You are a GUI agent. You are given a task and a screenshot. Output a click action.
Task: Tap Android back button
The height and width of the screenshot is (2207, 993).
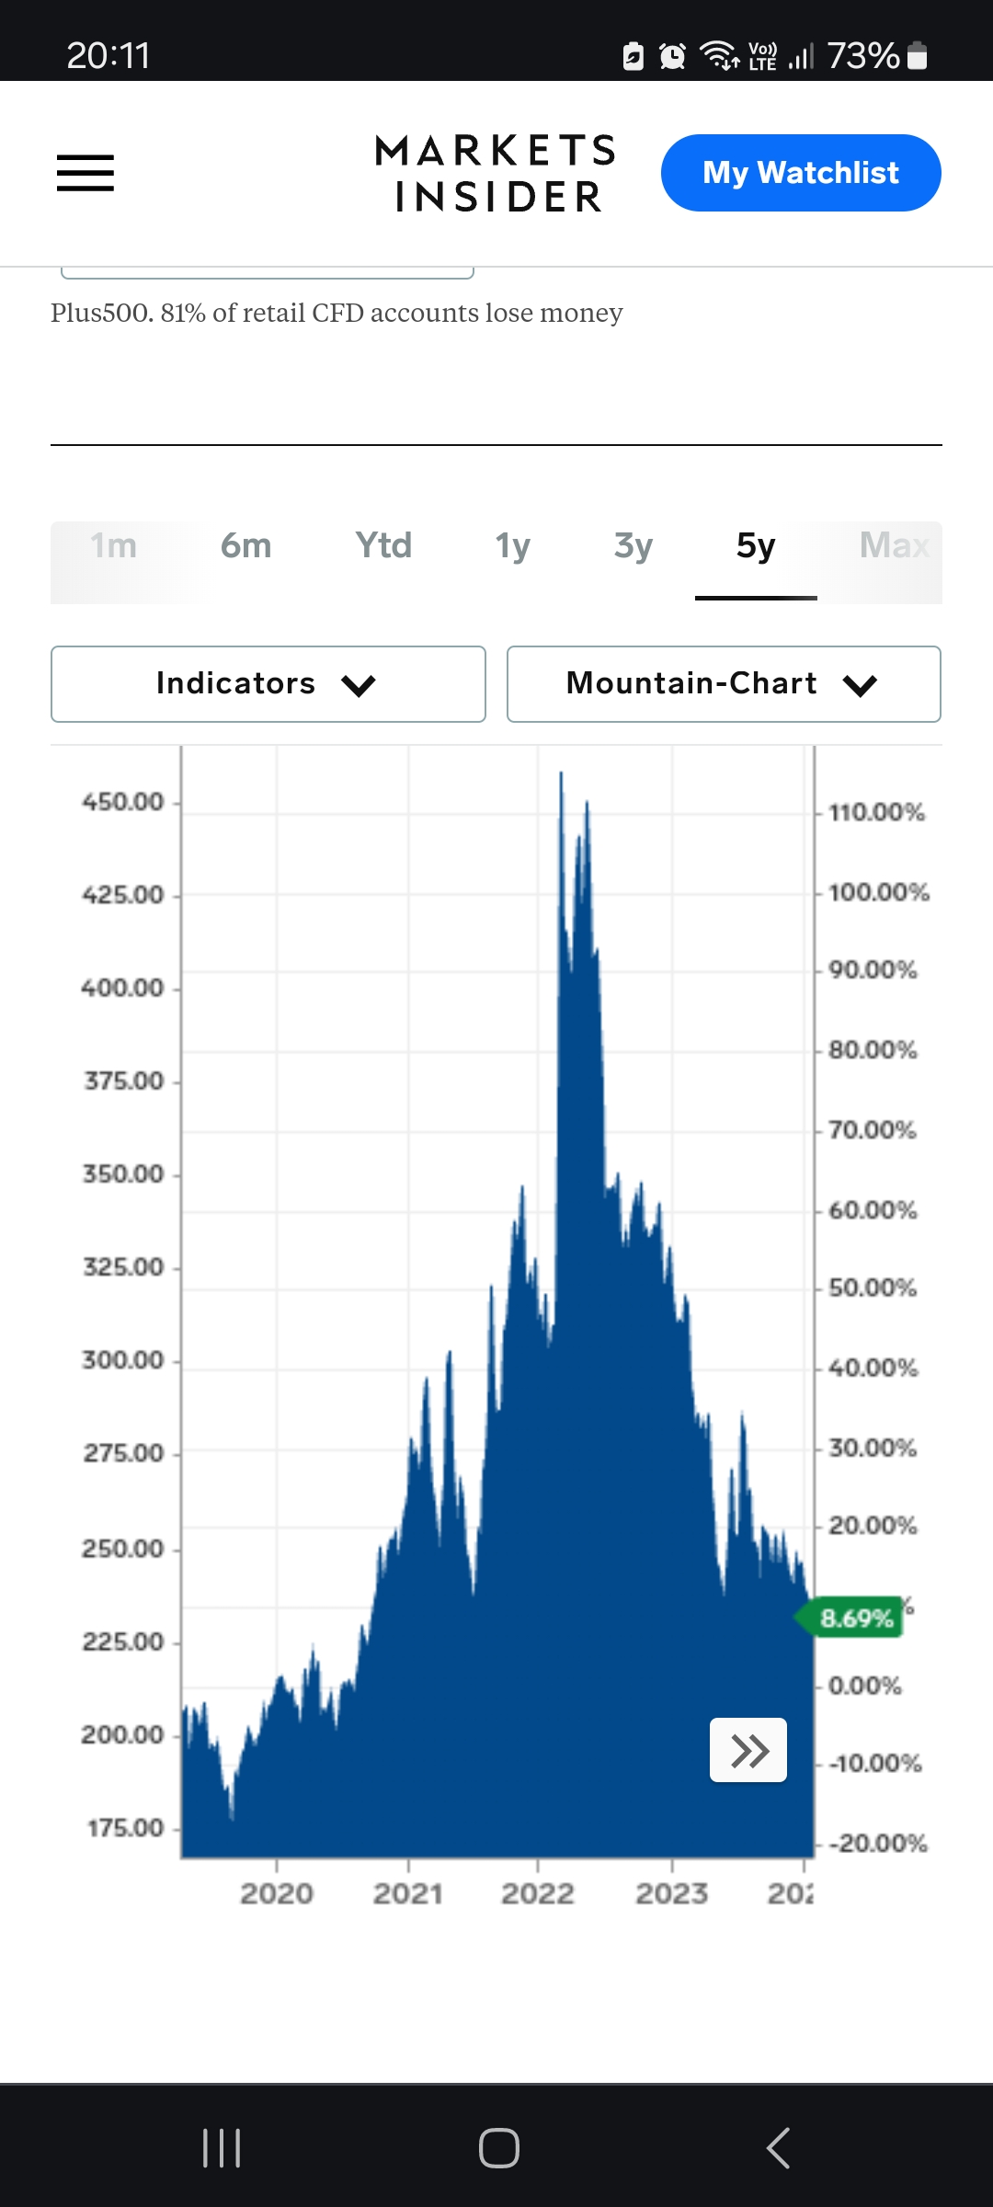pos(778,2148)
